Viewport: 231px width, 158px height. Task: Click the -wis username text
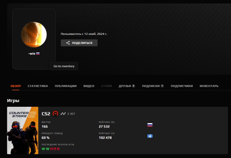(x=32, y=53)
